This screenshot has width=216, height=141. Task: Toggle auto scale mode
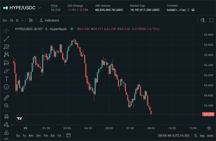(x=210, y=136)
